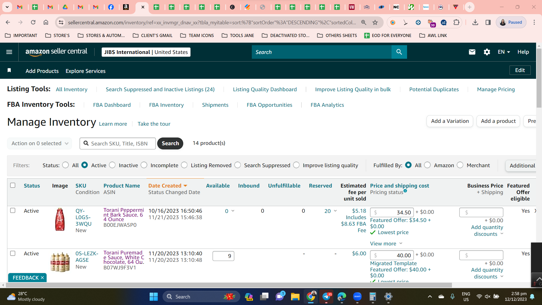Choose Fulfilled By Merchant radio button
This screenshot has height=305, width=542.
(x=460, y=165)
